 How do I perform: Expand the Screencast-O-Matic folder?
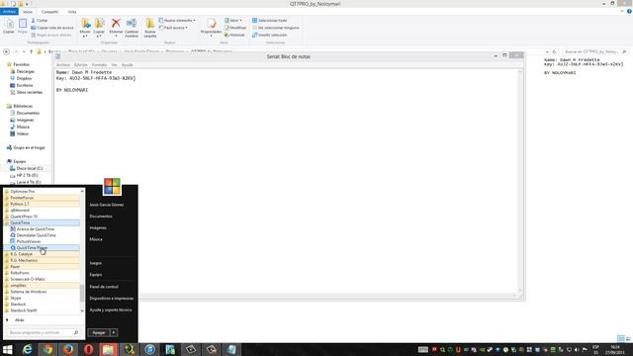[x=28, y=279]
